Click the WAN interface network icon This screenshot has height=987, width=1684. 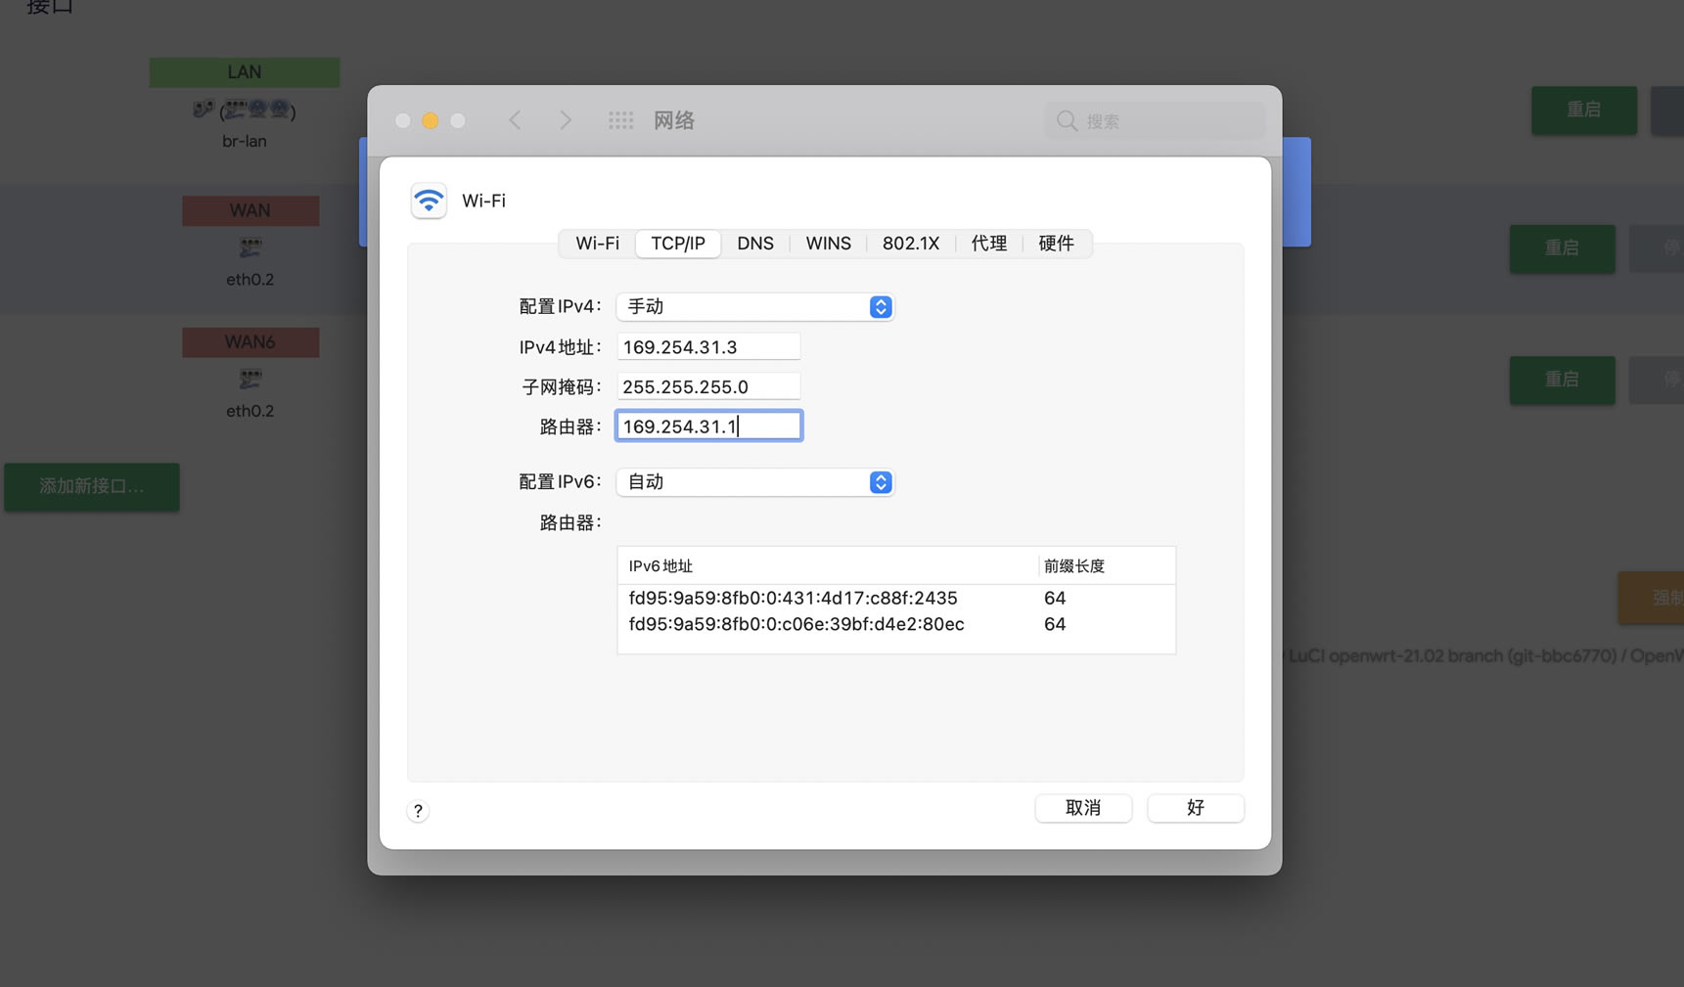pos(250,247)
